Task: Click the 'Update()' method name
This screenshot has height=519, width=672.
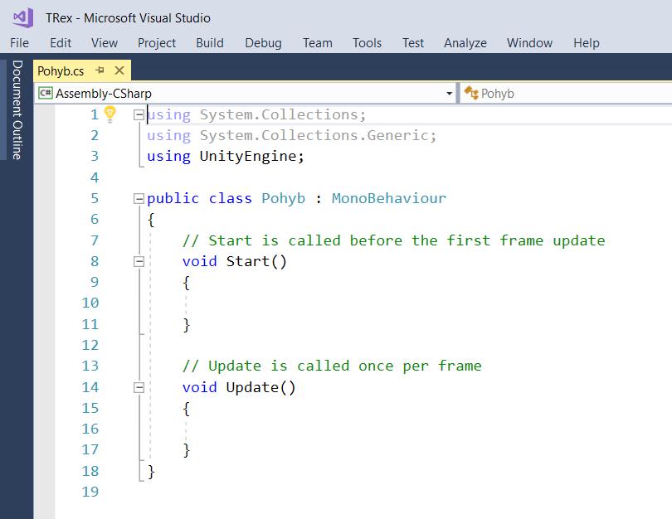Action: pos(261,387)
